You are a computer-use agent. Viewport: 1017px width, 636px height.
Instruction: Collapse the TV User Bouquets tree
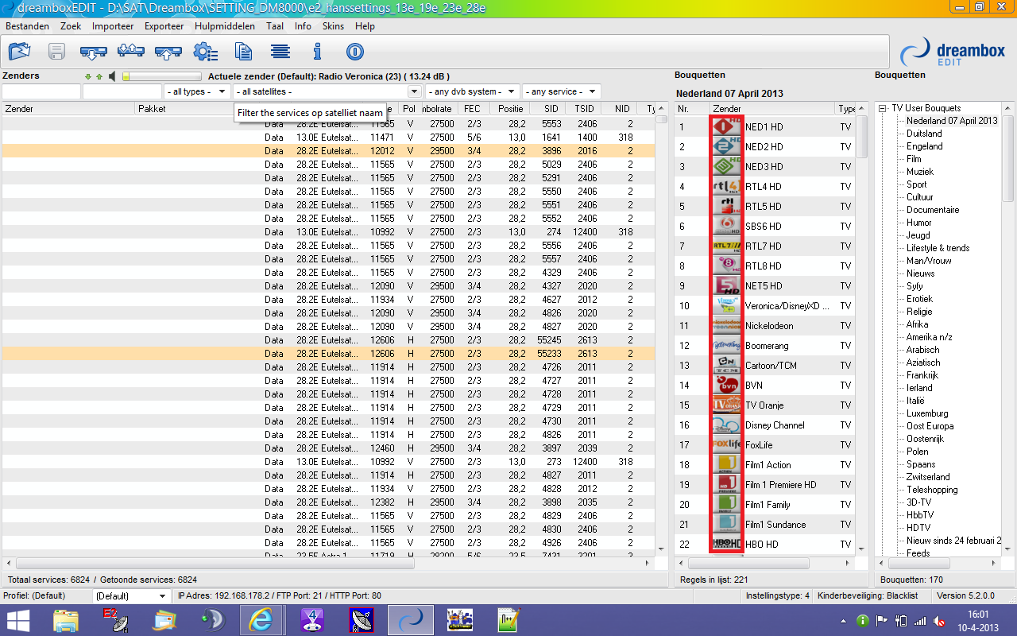pos(882,108)
